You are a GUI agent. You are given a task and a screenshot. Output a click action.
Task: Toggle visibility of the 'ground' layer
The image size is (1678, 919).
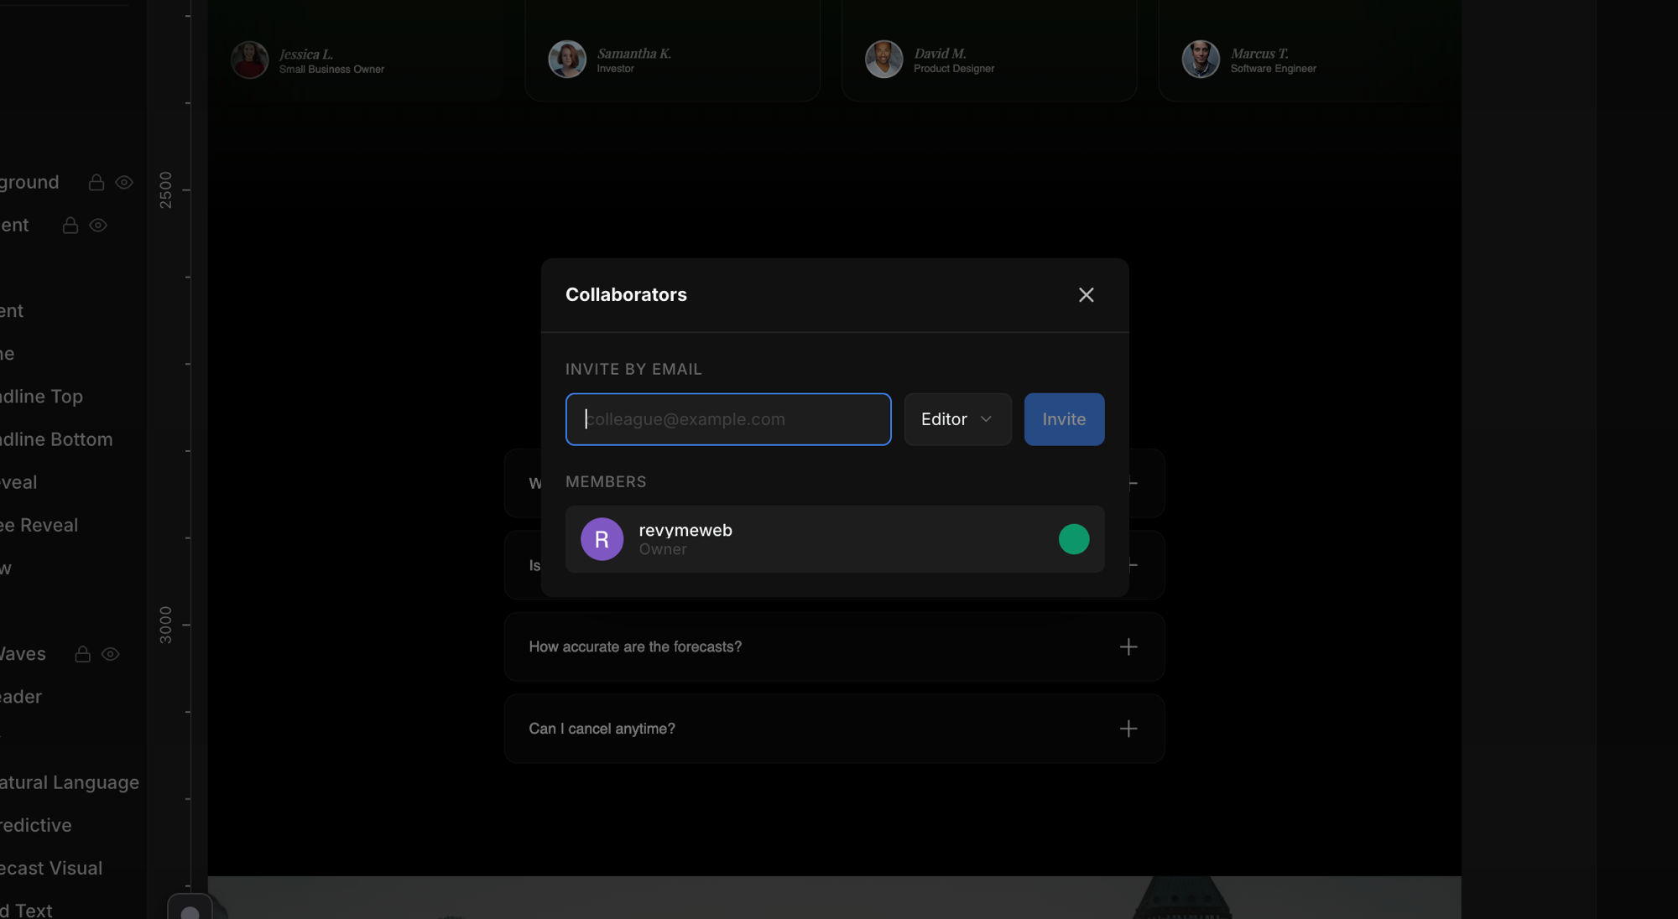click(124, 182)
